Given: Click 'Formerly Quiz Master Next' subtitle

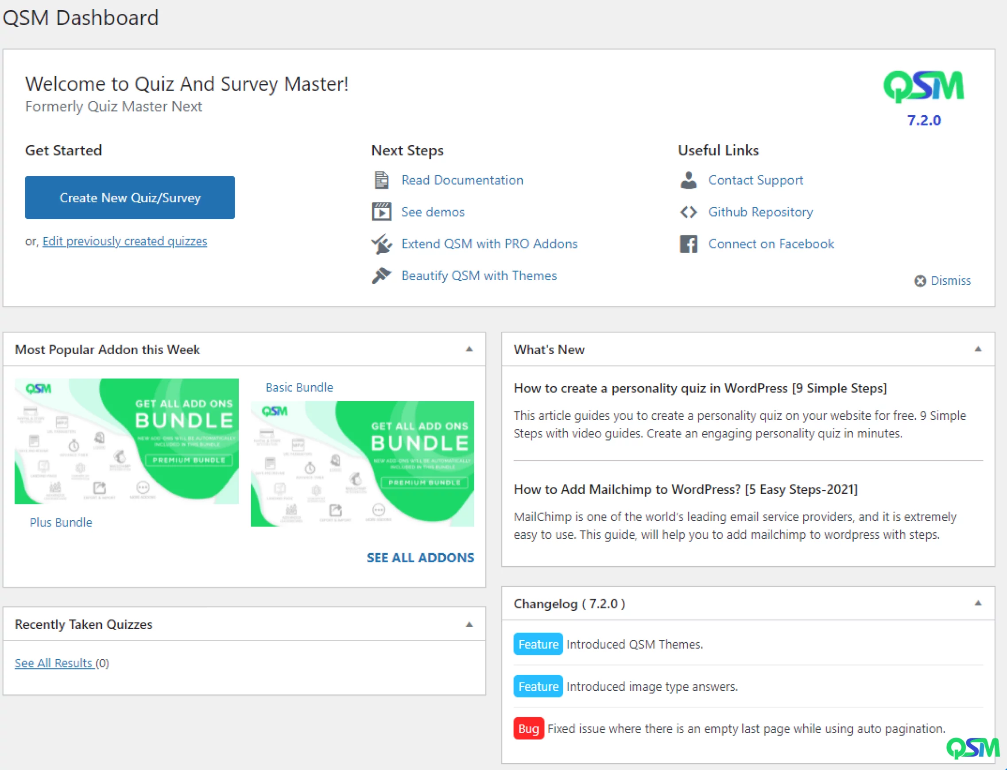Looking at the screenshot, I should [113, 106].
